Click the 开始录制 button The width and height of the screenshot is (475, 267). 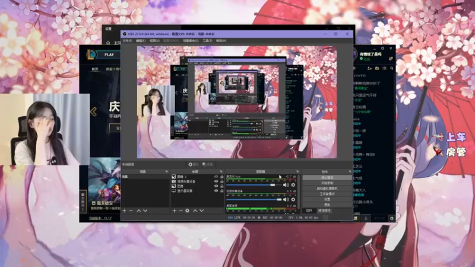pyautogui.click(x=327, y=183)
